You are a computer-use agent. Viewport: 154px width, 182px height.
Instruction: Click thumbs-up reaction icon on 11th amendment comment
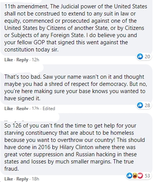[x=140, y=56]
